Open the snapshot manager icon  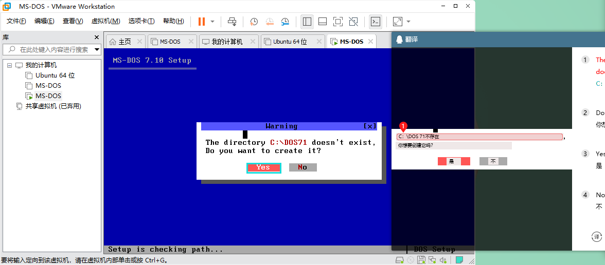(285, 22)
